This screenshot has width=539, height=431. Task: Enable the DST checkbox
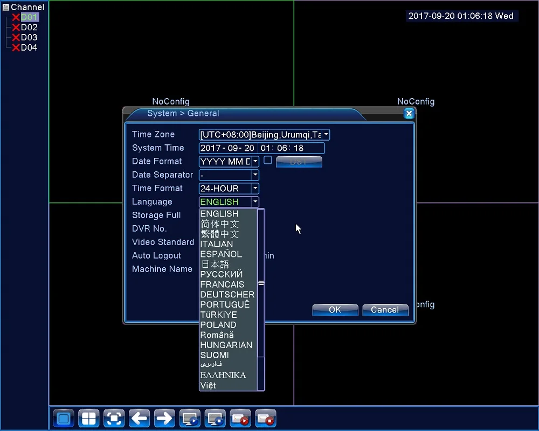(268, 160)
